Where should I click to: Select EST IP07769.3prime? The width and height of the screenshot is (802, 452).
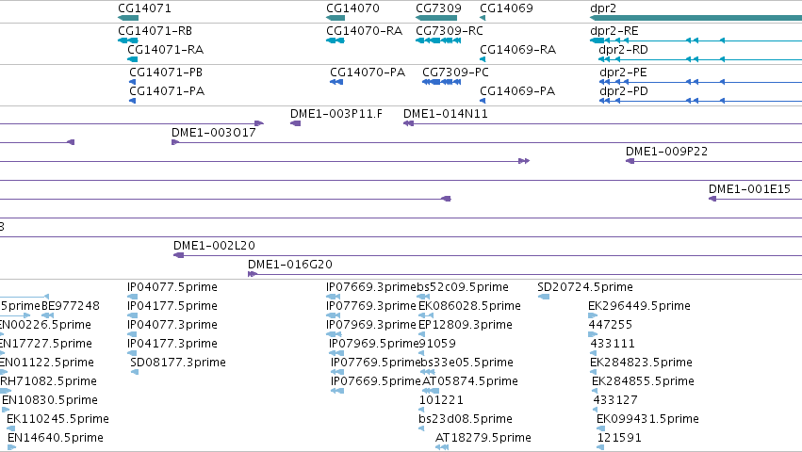[x=371, y=306]
